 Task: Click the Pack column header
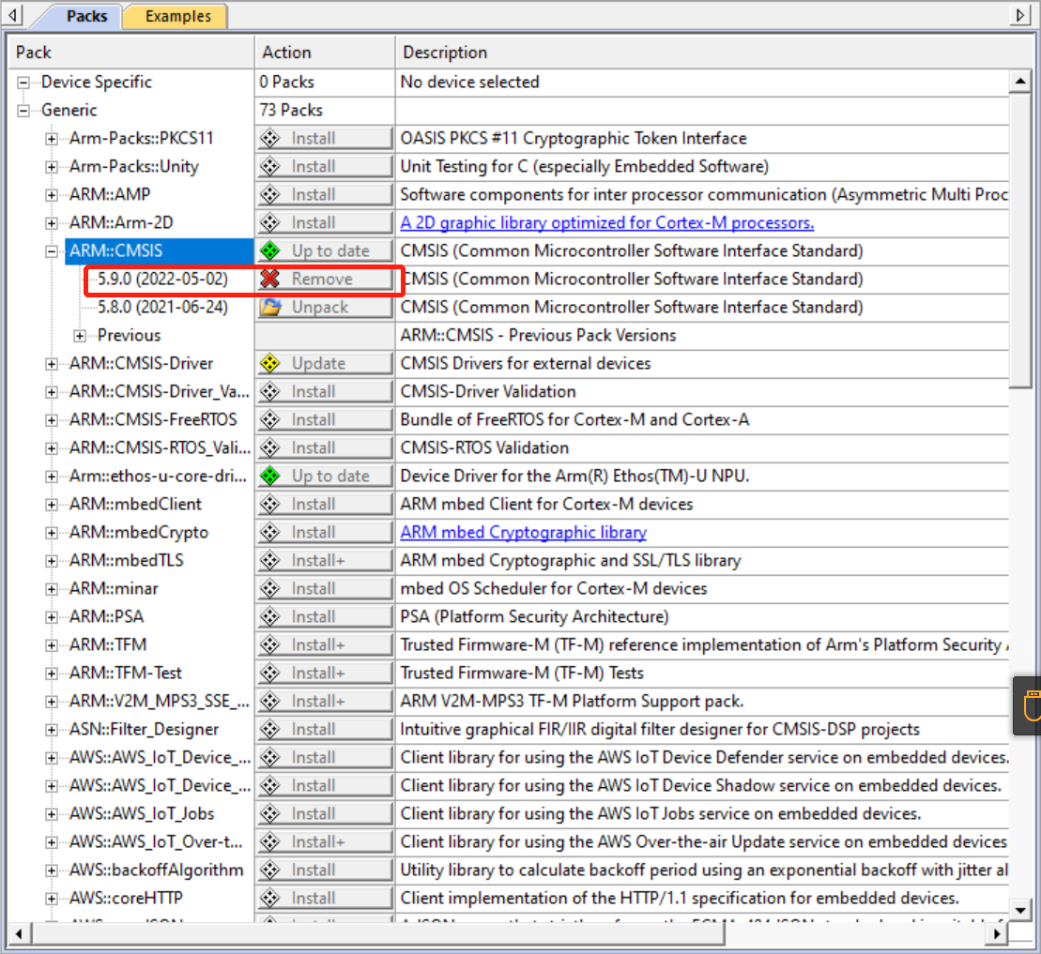(x=131, y=53)
